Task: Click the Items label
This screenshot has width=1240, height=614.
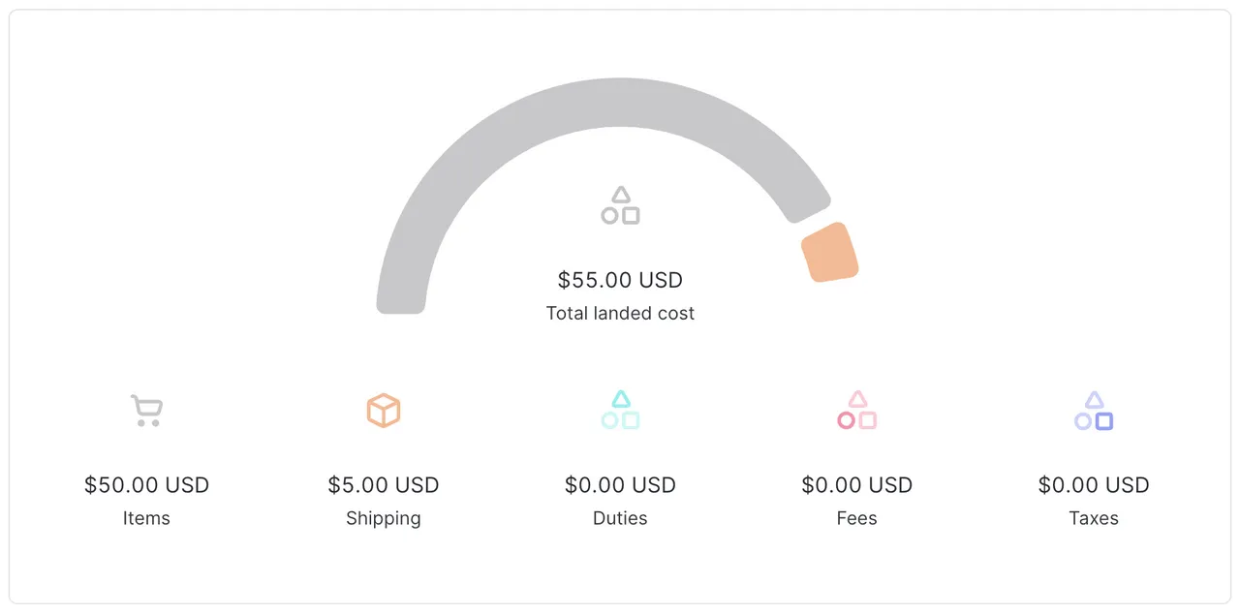Action: click(x=146, y=518)
